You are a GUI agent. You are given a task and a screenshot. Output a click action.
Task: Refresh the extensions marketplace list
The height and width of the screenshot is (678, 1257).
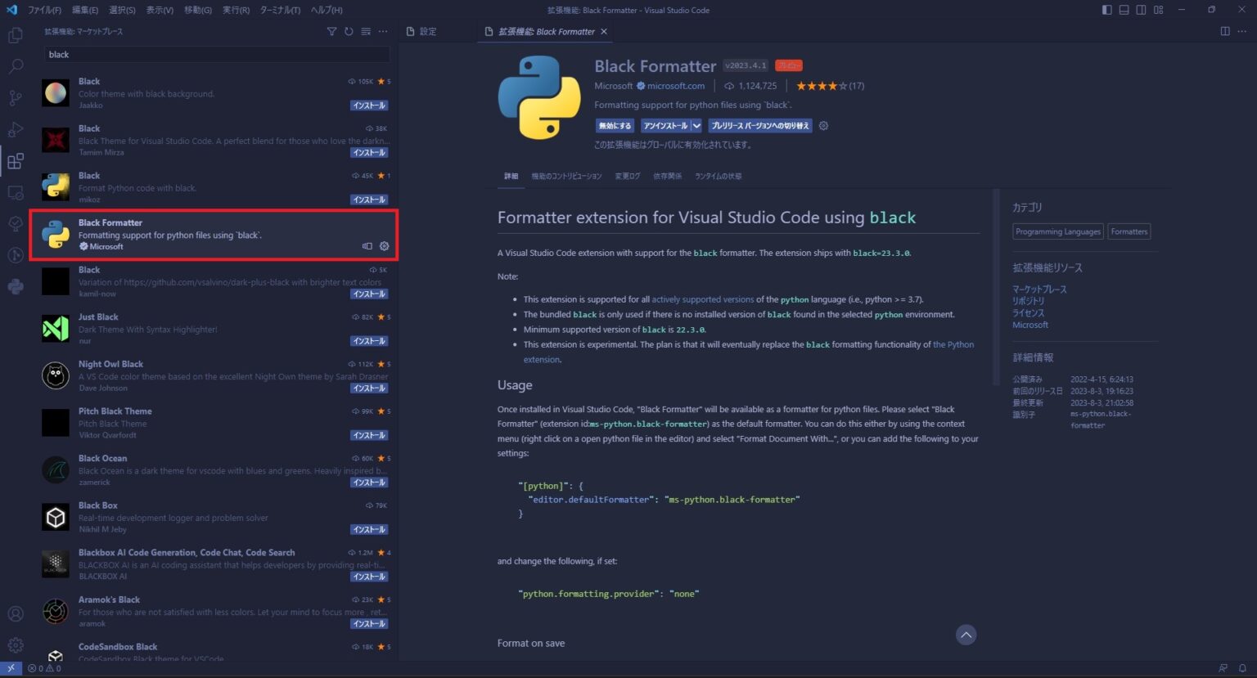(x=348, y=31)
